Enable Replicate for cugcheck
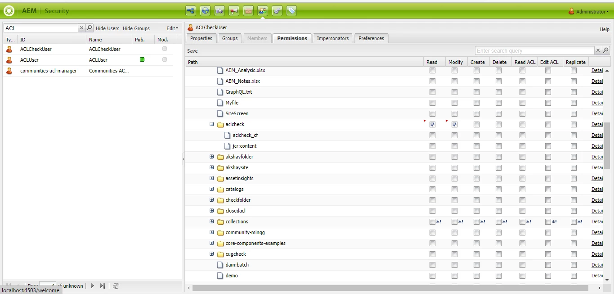This screenshot has height=294, width=614. coord(574,254)
